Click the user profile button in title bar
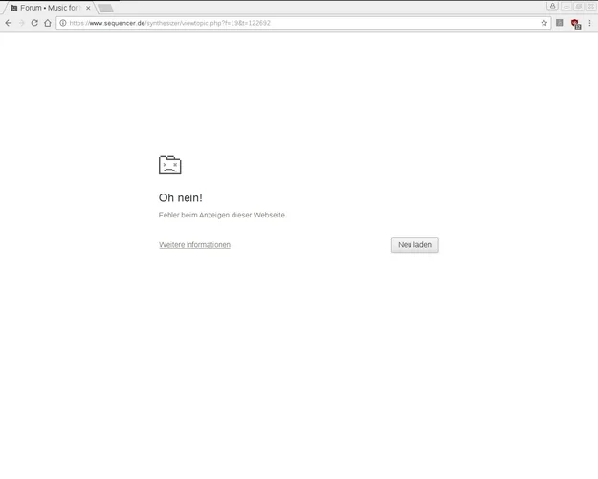Image resolution: width=598 pixels, height=479 pixels. 552,6
